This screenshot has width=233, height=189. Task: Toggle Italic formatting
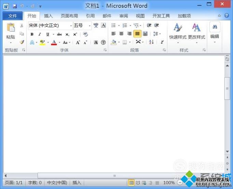click(x=40, y=34)
